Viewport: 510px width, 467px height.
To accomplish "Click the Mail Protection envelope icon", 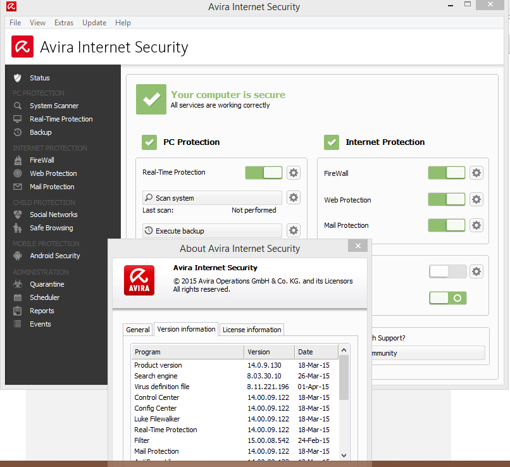I will (18, 187).
